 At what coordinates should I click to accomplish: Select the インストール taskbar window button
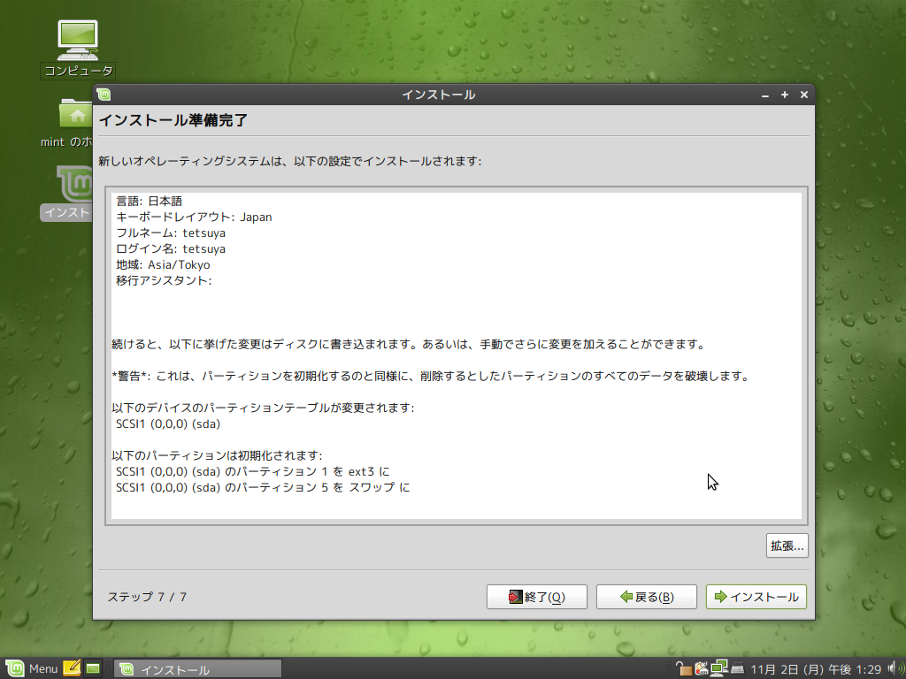coord(197,669)
